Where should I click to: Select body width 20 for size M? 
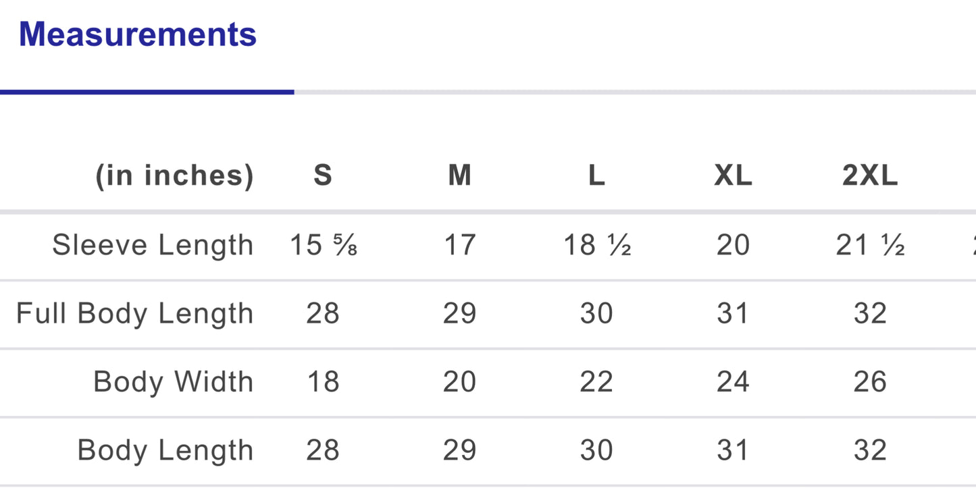click(x=460, y=382)
